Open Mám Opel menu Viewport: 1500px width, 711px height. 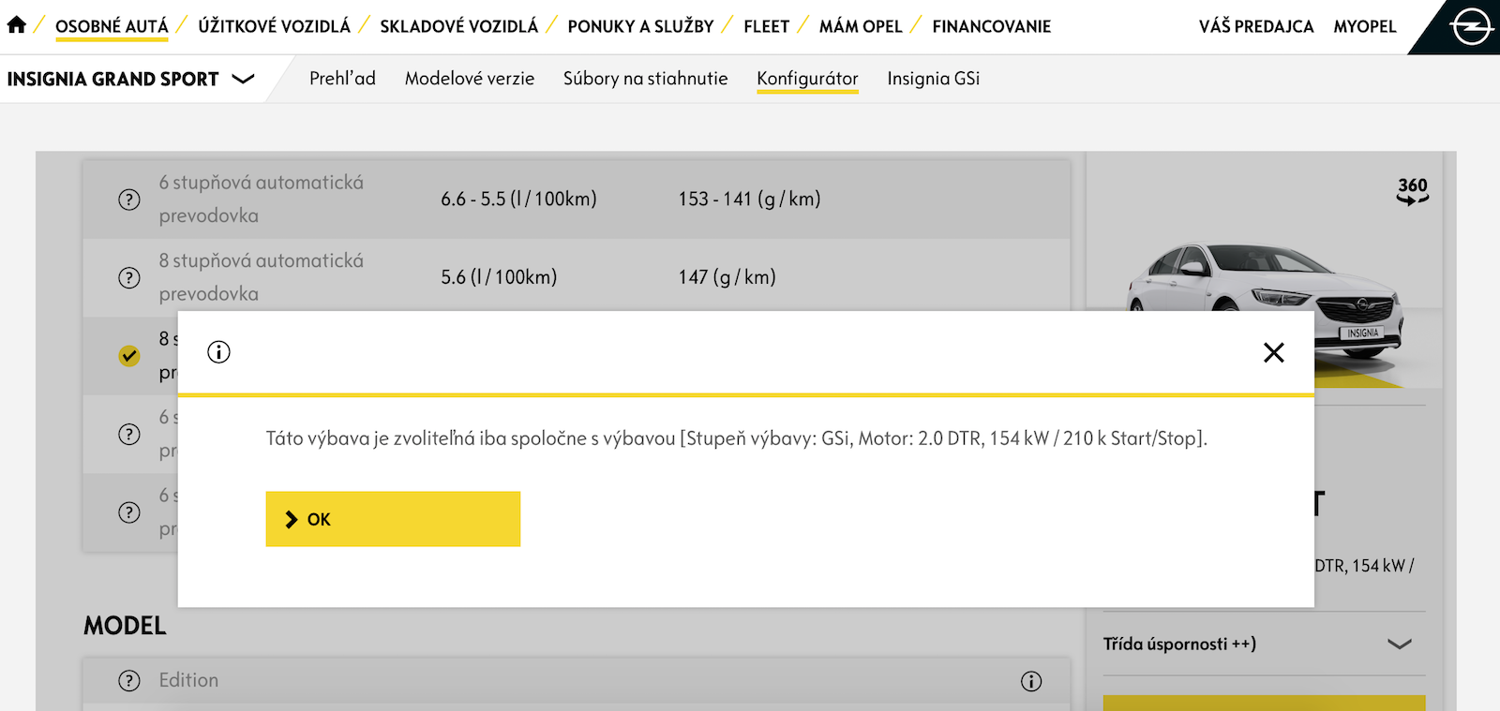tap(861, 26)
